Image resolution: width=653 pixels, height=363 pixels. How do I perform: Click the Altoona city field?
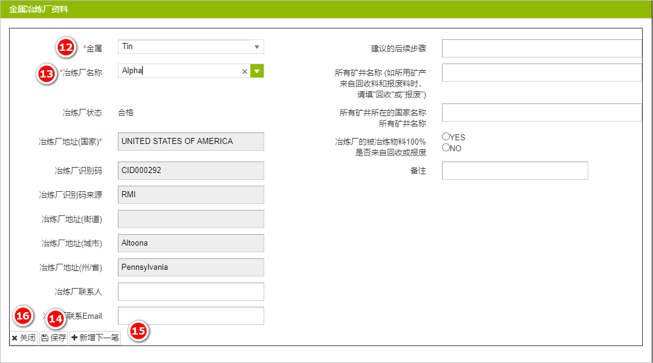tap(190, 243)
